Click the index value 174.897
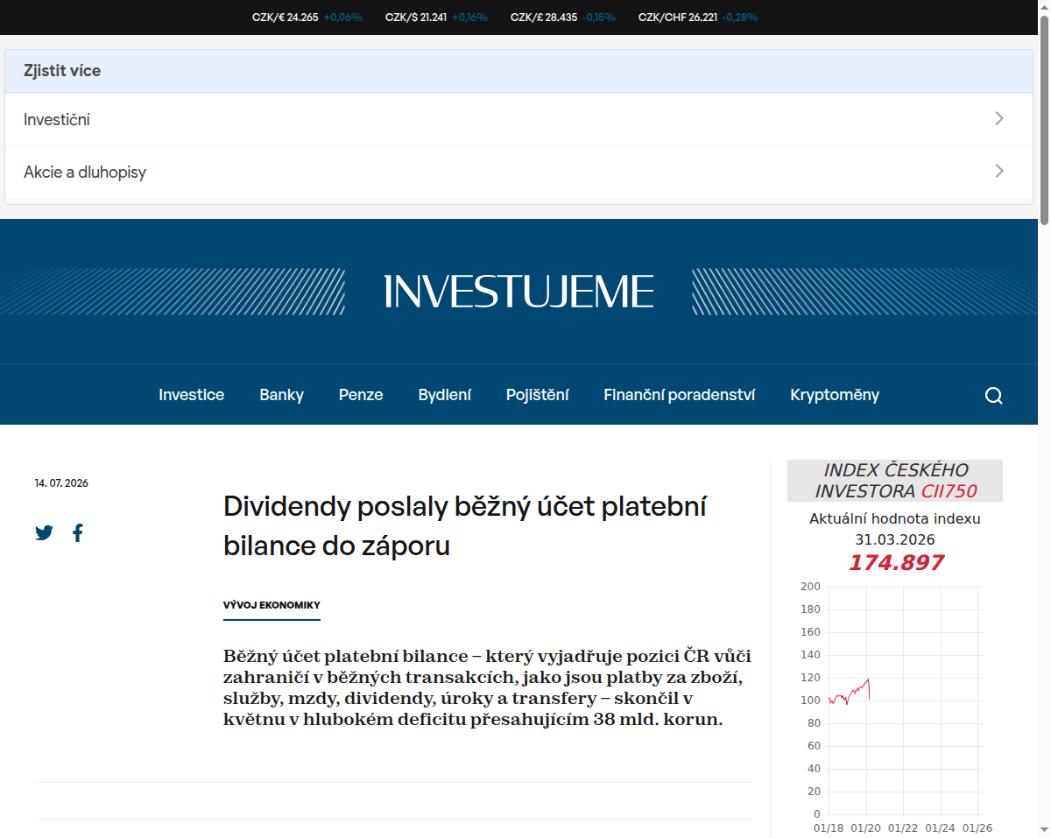 (895, 562)
